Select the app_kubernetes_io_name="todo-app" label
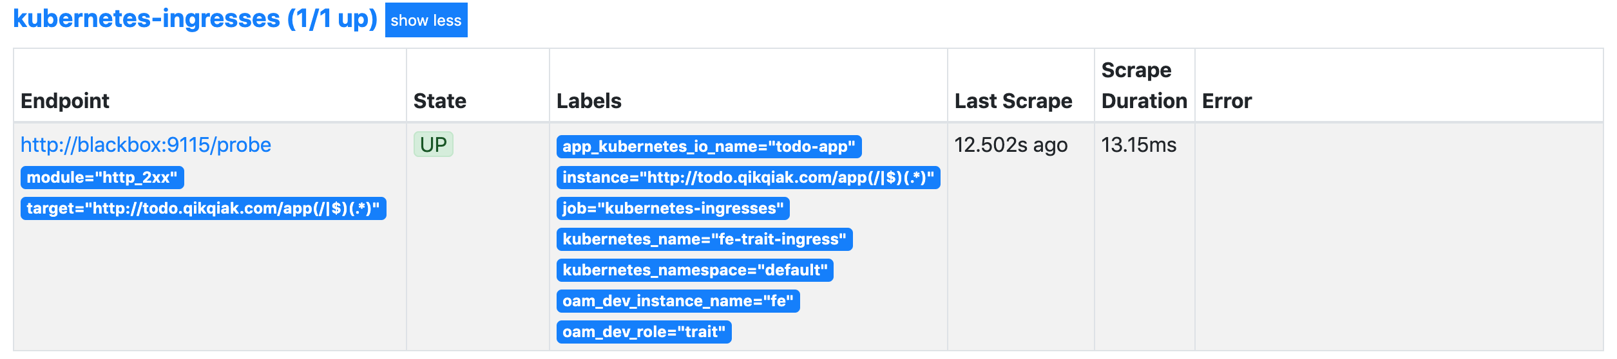 [709, 147]
